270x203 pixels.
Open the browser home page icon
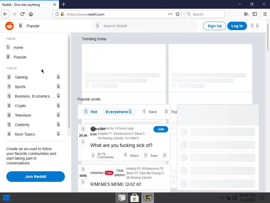click(31, 14)
